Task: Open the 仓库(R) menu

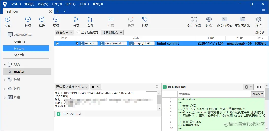Action: pyautogui.click(x=57, y=4)
